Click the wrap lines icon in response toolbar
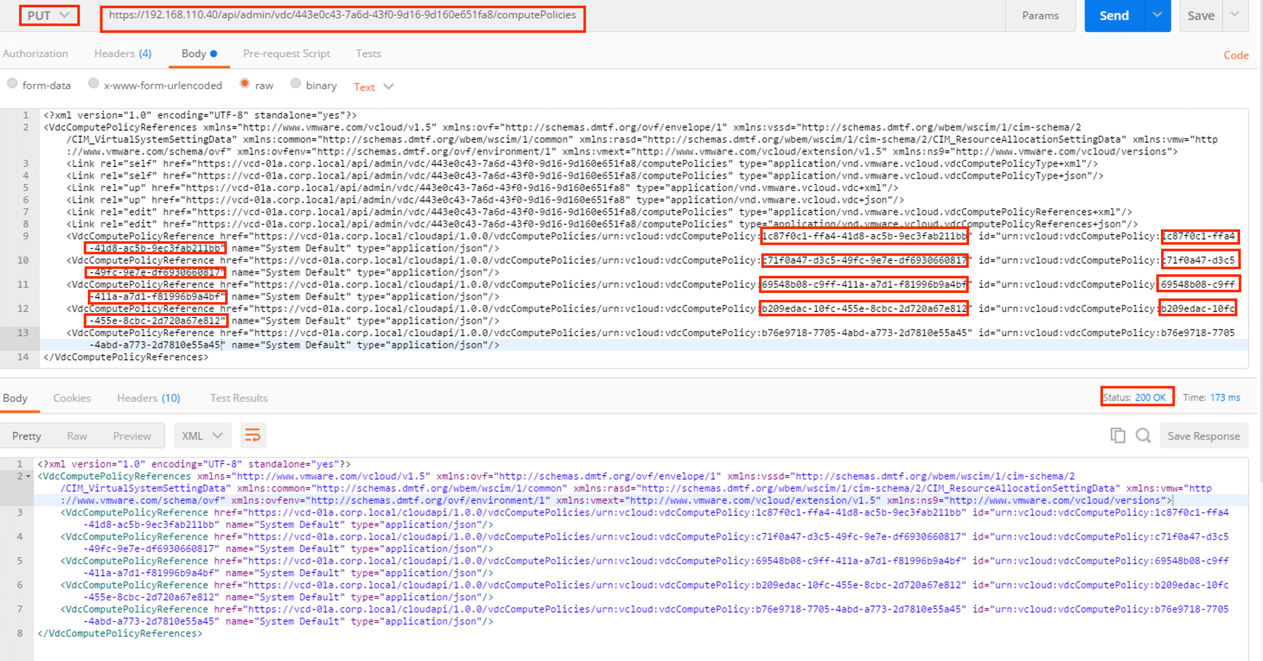Screen dimensions: 1263x661 tap(252, 435)
